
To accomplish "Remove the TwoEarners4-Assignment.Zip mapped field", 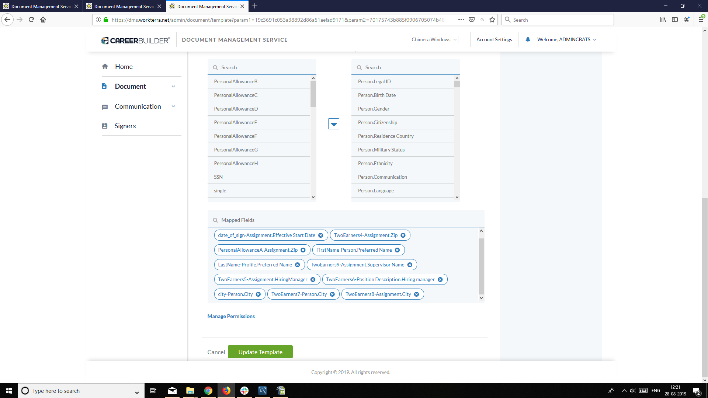I will coord(403,235).
